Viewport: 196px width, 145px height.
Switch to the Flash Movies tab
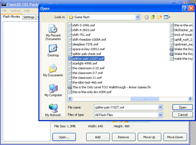click(11, 17)
